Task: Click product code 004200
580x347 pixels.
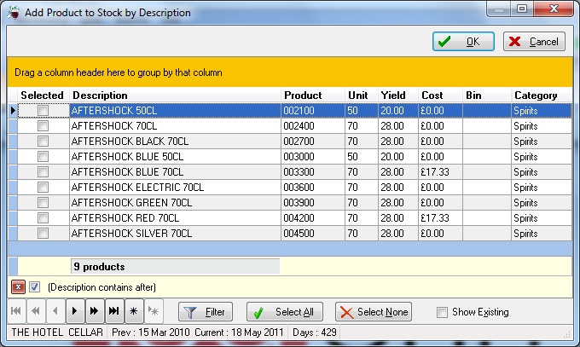Action: coord(313,218)
